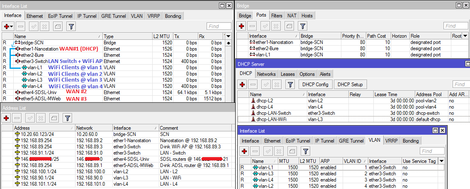Open the VRRP tab in lower Interface List
Viewport: 470px width, 189px height.
point(392,141)
